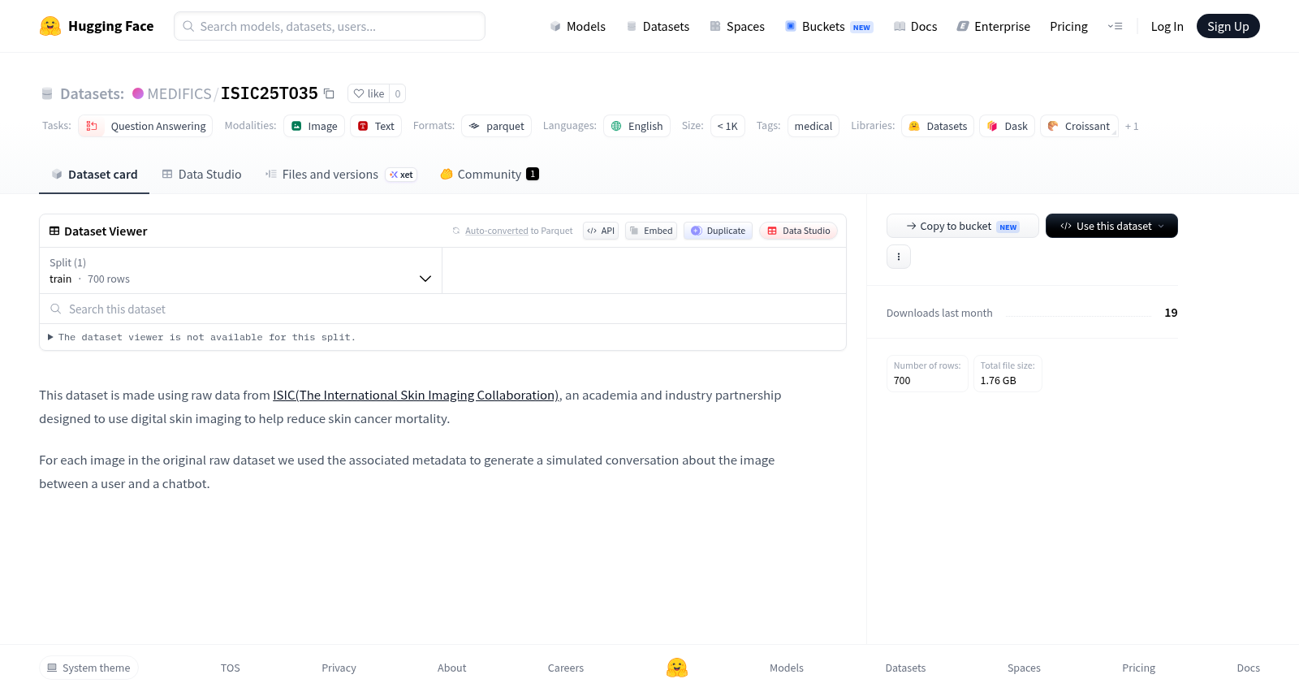Click the MEDIFICS organization link
1299x696 pixels.
click(179, 93)
